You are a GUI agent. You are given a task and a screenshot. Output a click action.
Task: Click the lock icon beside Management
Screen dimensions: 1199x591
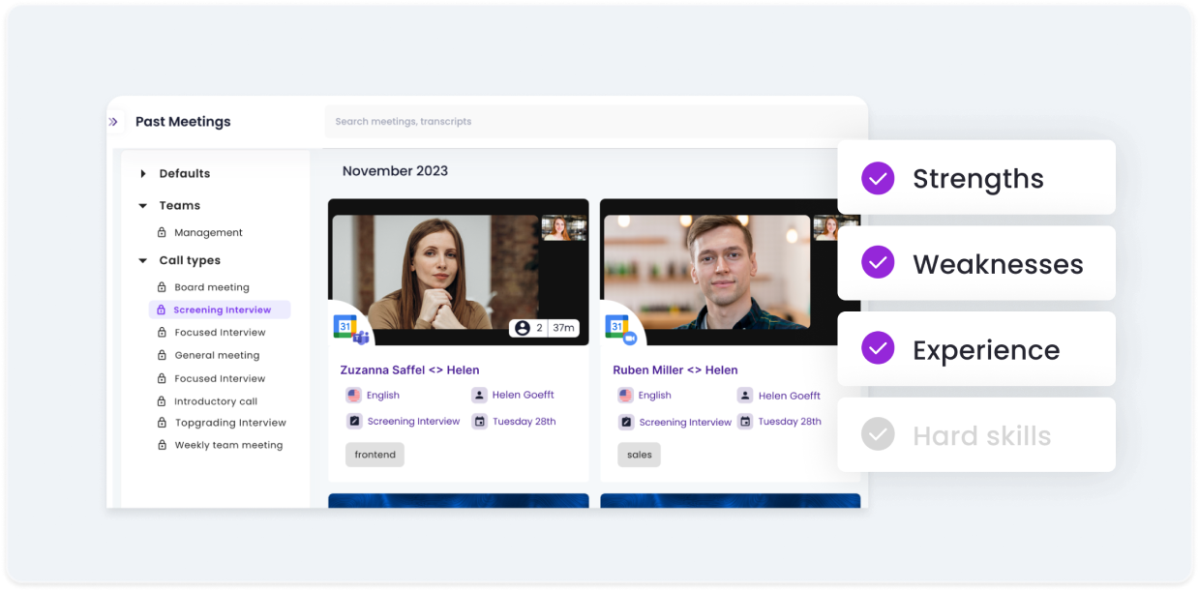[162, 233]
